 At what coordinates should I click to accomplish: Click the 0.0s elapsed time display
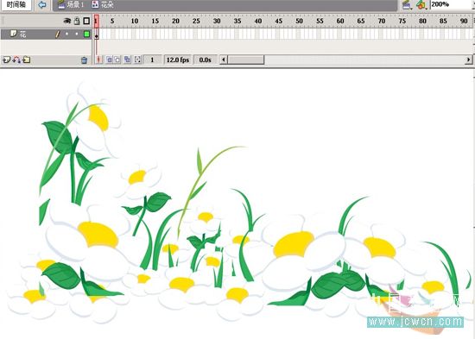(205, 60)
